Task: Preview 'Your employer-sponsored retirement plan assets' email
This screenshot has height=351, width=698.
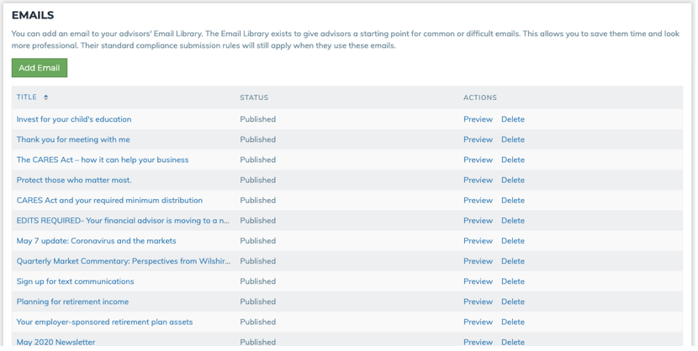Action: click(x=478, y=322)
